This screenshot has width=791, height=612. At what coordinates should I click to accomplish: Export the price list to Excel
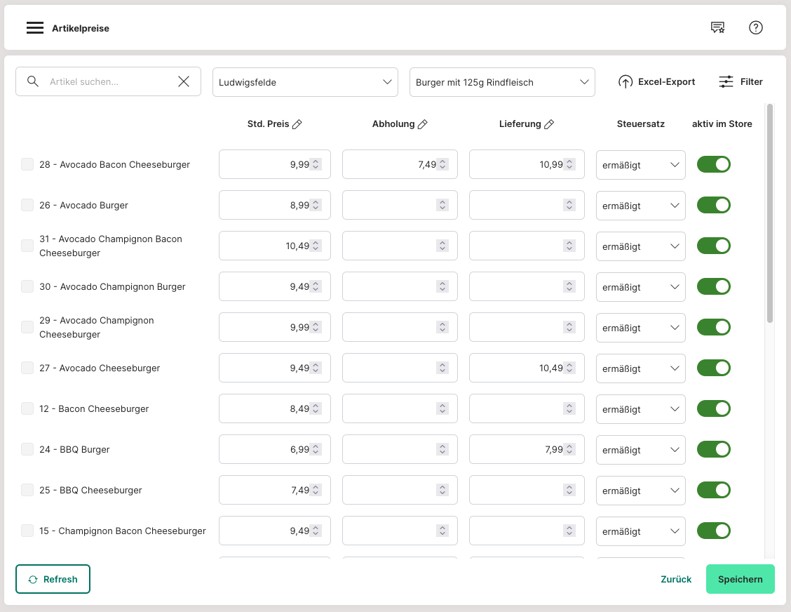click(x=656, y=82)
